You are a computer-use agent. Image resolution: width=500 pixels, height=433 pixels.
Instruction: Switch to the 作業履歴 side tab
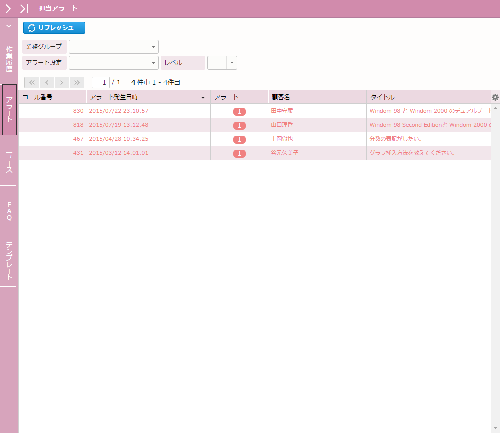(9, 59)
